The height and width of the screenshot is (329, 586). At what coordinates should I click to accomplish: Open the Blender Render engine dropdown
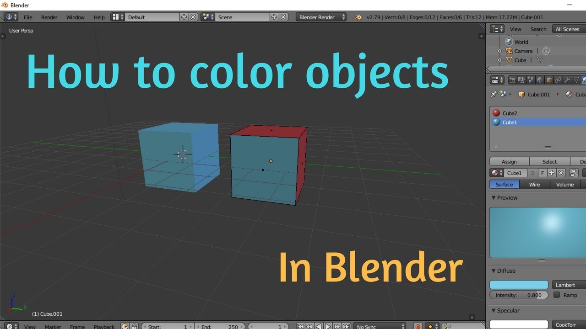pyautogui.click(x=321, y=17)
